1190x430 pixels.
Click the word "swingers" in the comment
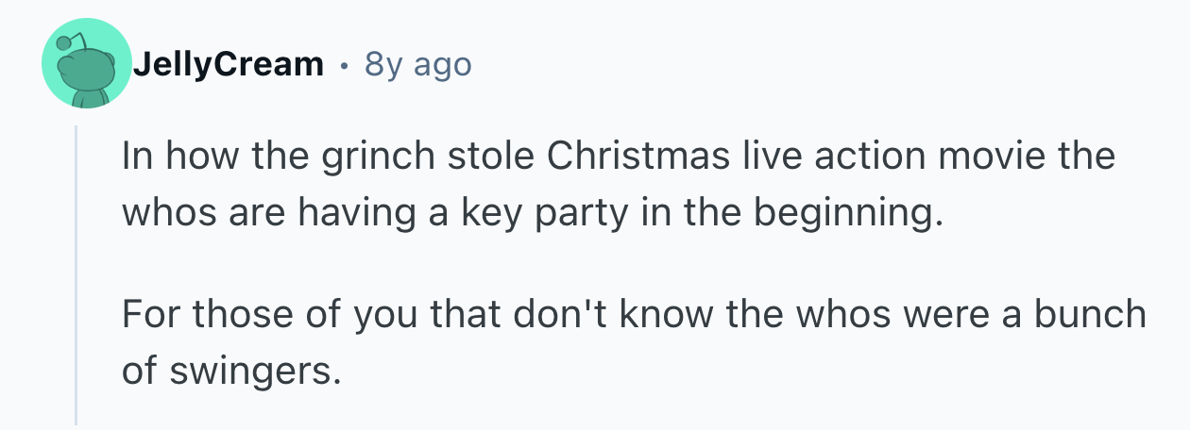[x=253, y=372]
